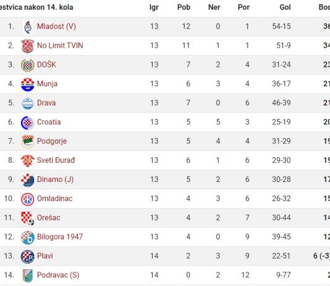The image size is (330, 286).
Task: Click the Podgorje club crest icon
Action: point(28,142)
